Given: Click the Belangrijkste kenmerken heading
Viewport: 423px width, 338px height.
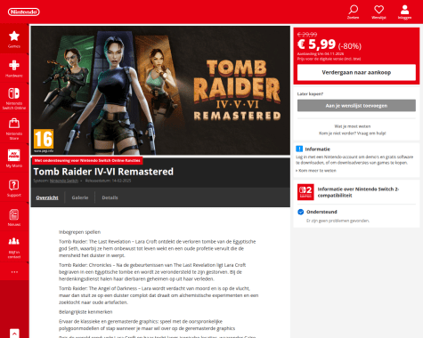Looking at the screenshot, I should point(85,311).
